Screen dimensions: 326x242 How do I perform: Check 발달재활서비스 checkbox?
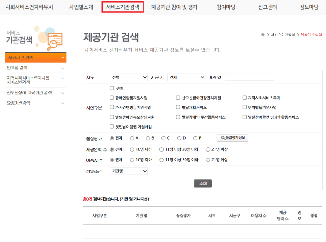178,107
